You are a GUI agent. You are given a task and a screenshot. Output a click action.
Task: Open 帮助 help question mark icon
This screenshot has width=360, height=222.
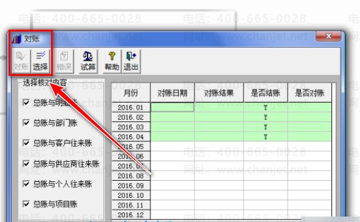point(112,61)
